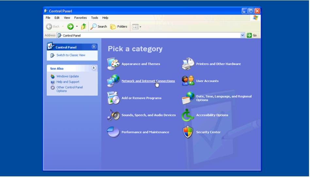Collapse the See Also pane section
The height and width of the screenshot is (177, 310).
click(x=94, y=68)
